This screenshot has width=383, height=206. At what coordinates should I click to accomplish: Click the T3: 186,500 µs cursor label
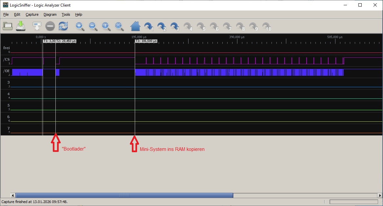[x=146, y=41]
